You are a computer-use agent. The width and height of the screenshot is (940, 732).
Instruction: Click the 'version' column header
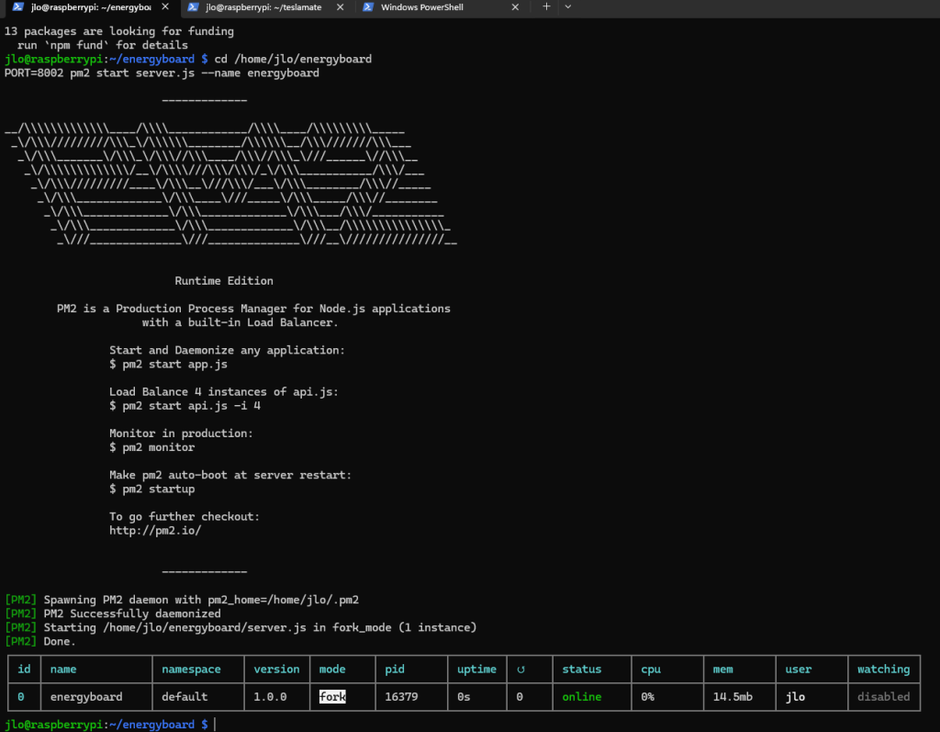pos(276,669)
